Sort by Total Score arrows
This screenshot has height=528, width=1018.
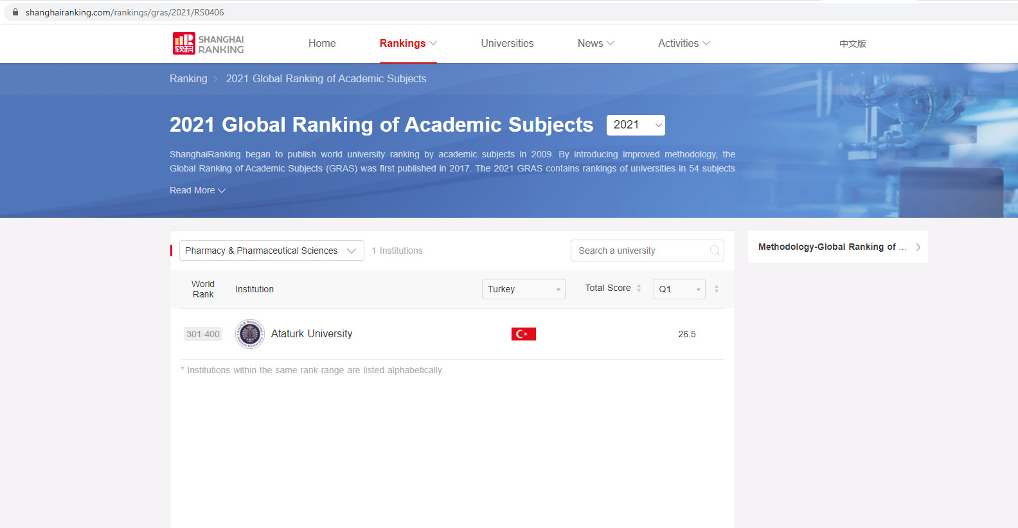click(639, 288)
